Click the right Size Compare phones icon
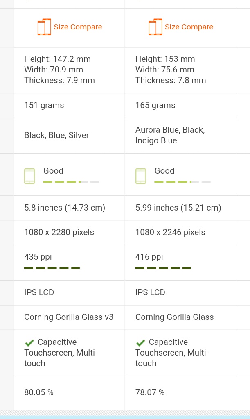The height and width of the screenshot is (419, 250). 155,27
